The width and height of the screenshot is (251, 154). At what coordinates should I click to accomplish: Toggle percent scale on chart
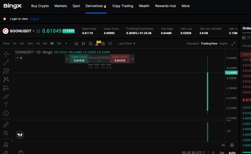[x=213, y=152]
